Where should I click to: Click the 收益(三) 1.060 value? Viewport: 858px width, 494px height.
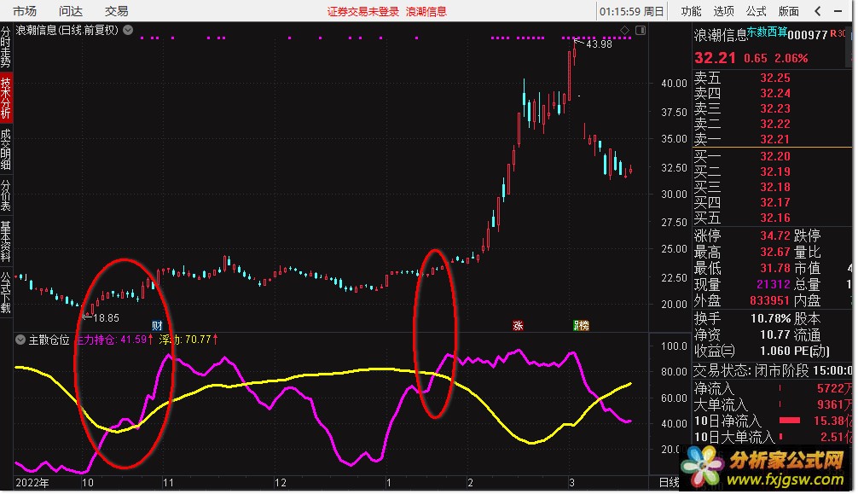(x=774, y=351)
